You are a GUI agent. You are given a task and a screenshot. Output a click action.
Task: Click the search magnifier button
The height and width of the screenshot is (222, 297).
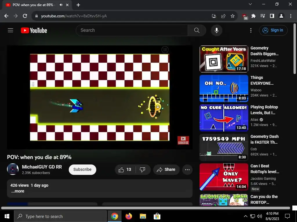pos(197,30)
